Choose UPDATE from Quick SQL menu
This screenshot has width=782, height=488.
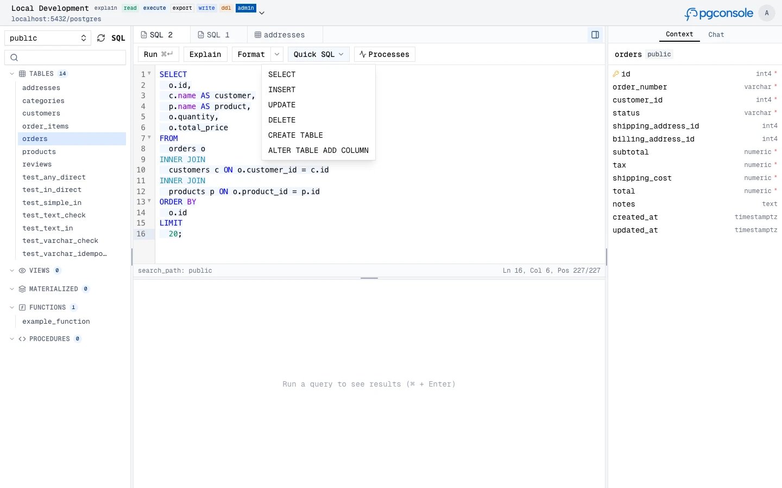(x=318, y=105)
